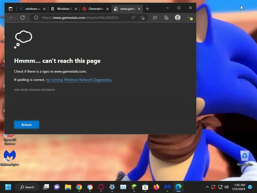Image resolution: width=257 pixels, height=193 pixels.
Task: Open the tab actions menu icon
Action: pyautogui.click(x=11, y=9)
